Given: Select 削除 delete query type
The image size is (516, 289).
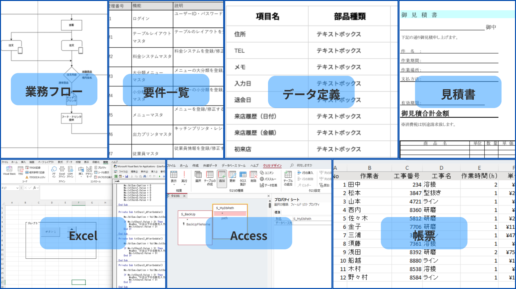Looking at the screenshot, I should (253, 176).
